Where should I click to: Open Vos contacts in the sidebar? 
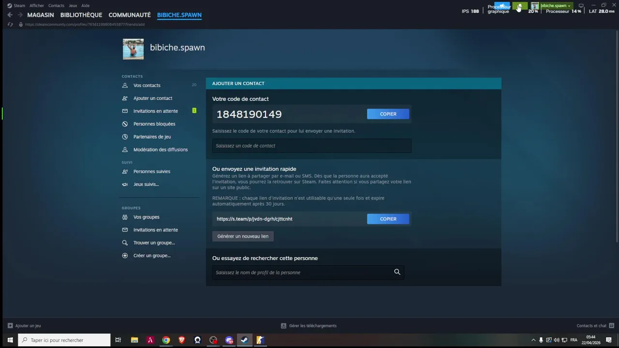pyautogui.click(x=147, y=85)
